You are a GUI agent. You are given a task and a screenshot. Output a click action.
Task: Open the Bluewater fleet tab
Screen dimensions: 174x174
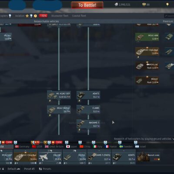coord(60,16)
